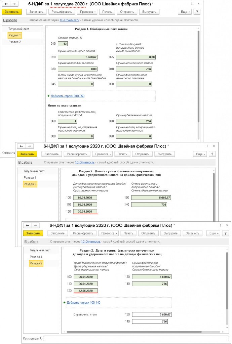
Task: Click the ? help button in bottommost window
Action: (x=224, y=233)
